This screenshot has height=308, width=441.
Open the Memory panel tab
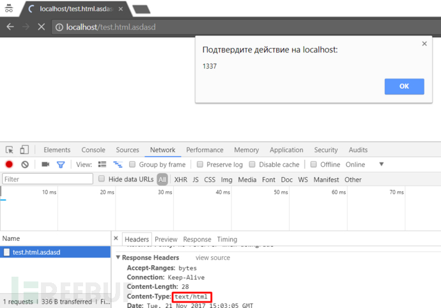coord(246,150)
